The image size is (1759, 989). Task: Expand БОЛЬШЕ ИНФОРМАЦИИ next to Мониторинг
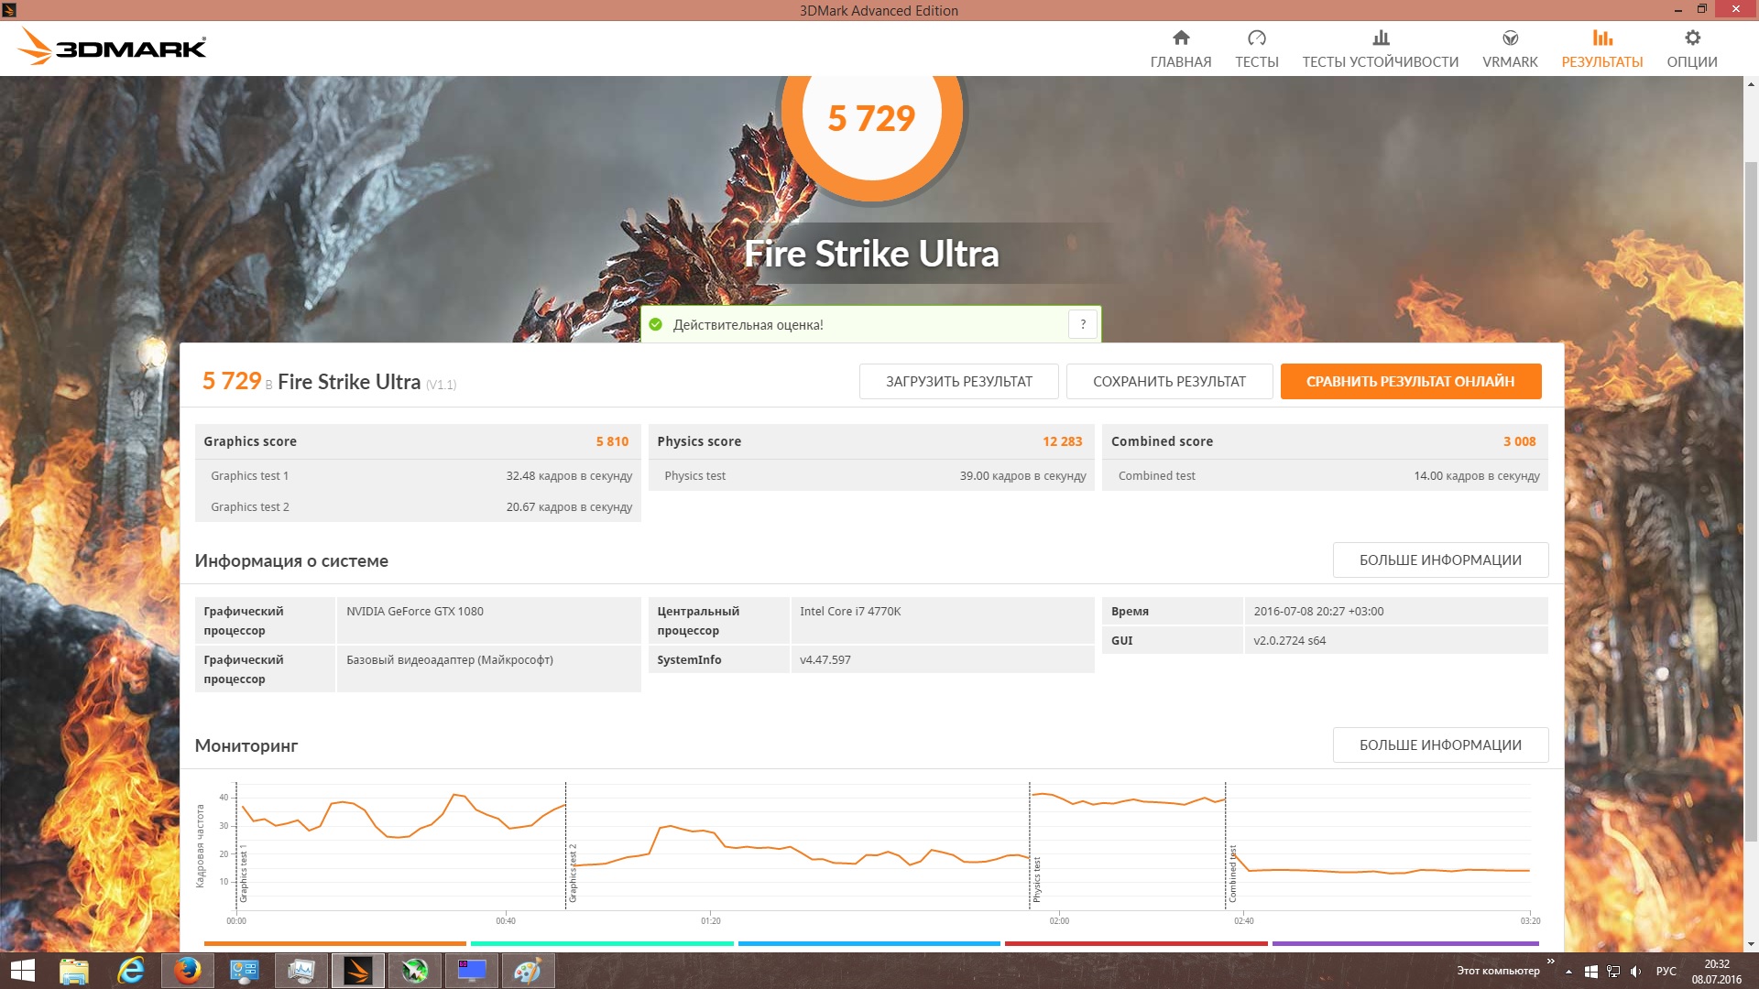coord(1439,745)
